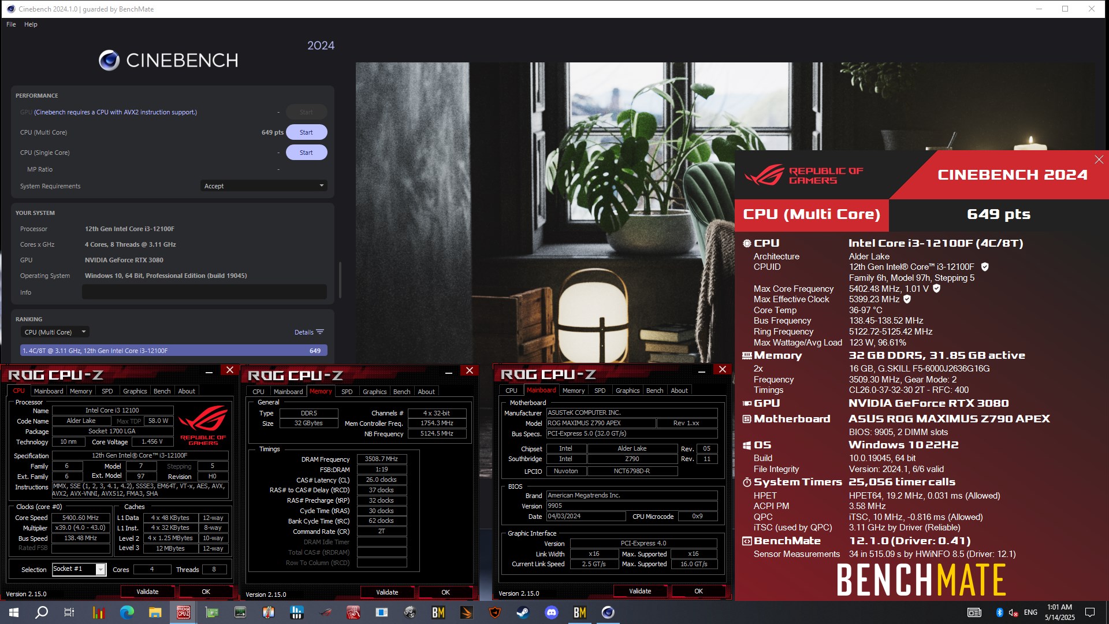Click the CAS# Latency 26.0 clocks value
This screenshot has width=1109, height=624.
pyautogui.click(x=382, y=480)
